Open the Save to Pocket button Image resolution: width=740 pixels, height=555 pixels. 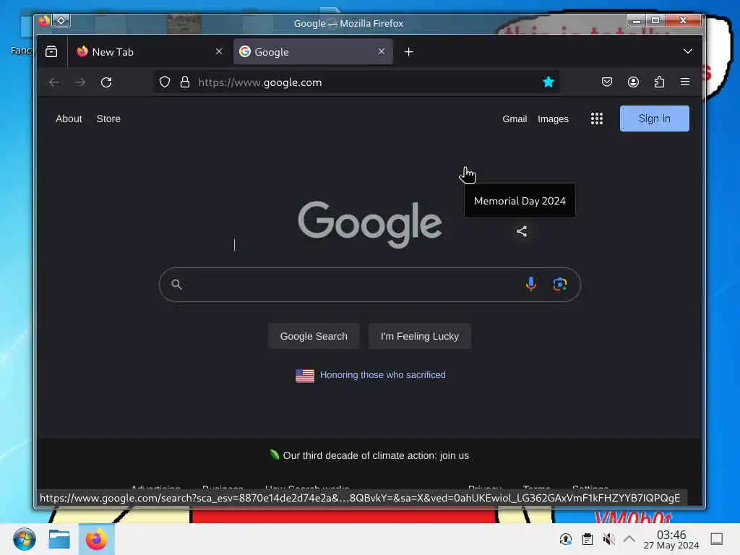point(607,82)
